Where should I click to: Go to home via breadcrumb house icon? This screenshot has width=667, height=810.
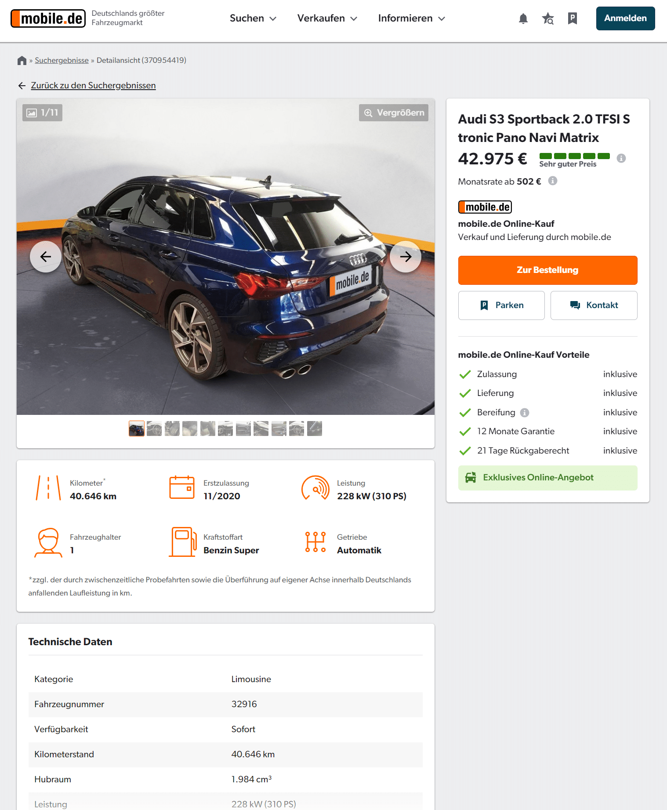pos(22,60)
